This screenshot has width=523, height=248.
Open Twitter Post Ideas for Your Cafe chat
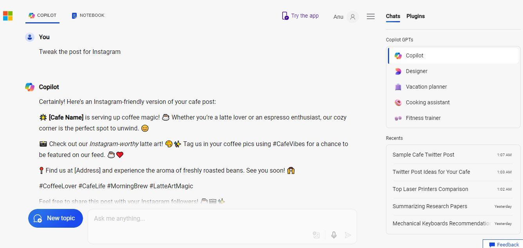coord(452,172)
